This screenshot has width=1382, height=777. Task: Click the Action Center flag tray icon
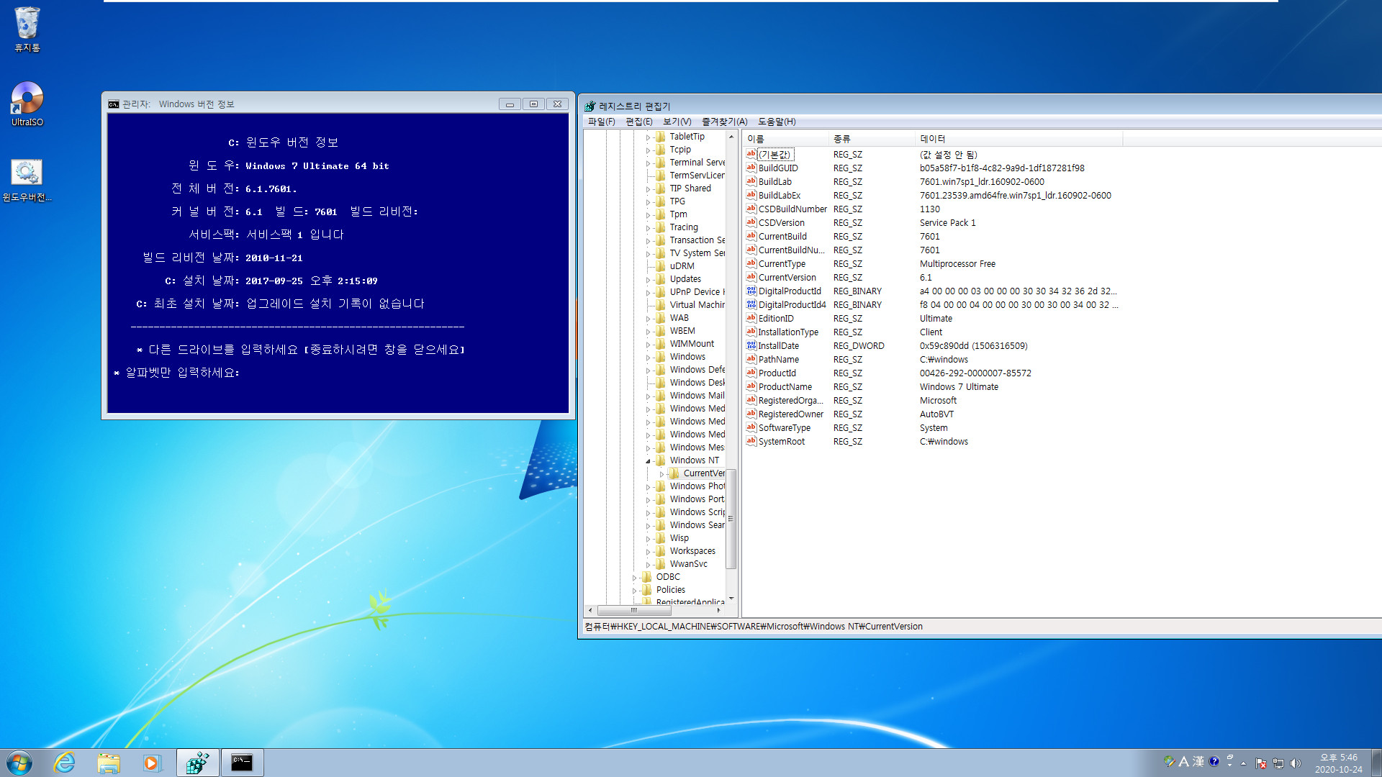click(1261, 763)
